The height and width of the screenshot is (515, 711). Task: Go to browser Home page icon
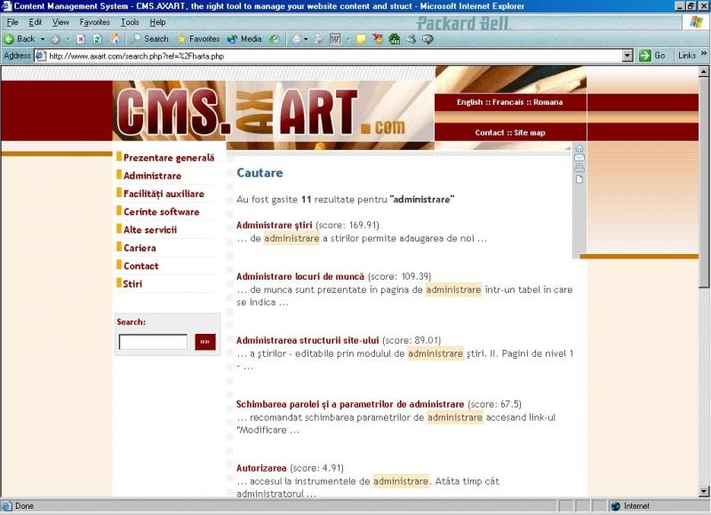coord(115,39)
